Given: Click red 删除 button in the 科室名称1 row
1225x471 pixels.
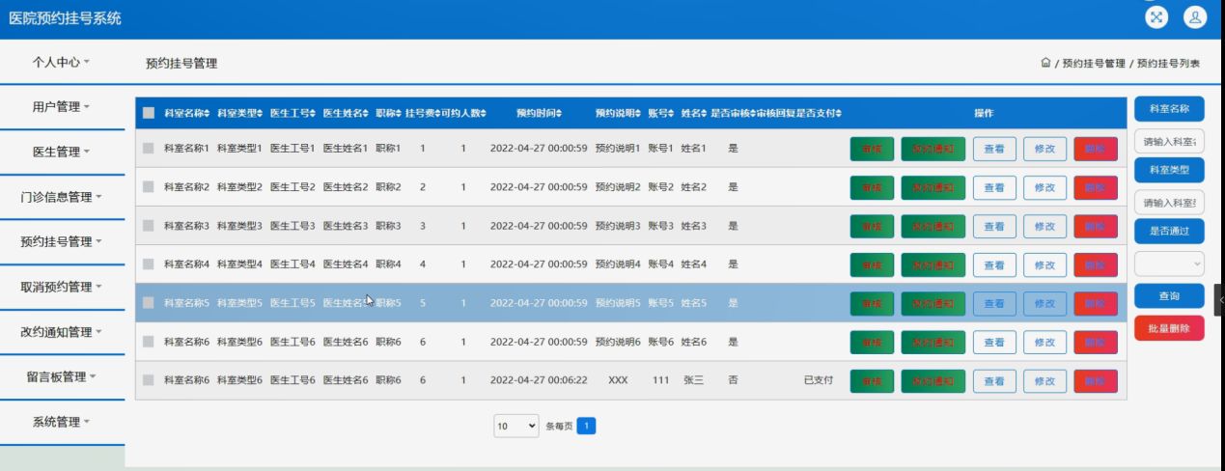Looking at the screenshot, I should coord(1096,149).
